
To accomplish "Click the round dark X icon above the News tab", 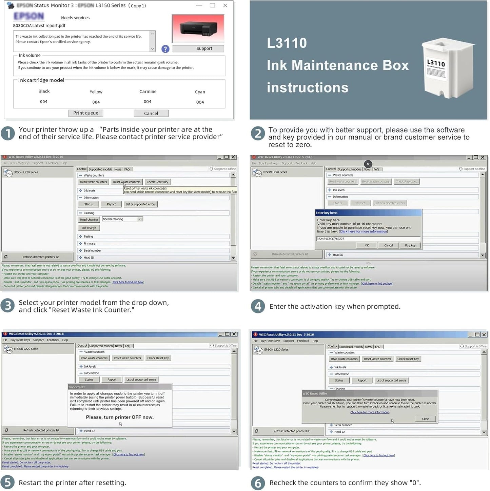I will 368,164.
